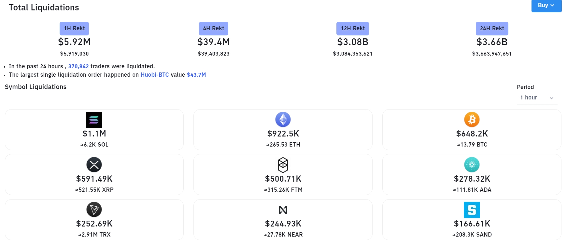
Task: Click the $43.7M liquidation value link
Action: click(x=196, y=75)
